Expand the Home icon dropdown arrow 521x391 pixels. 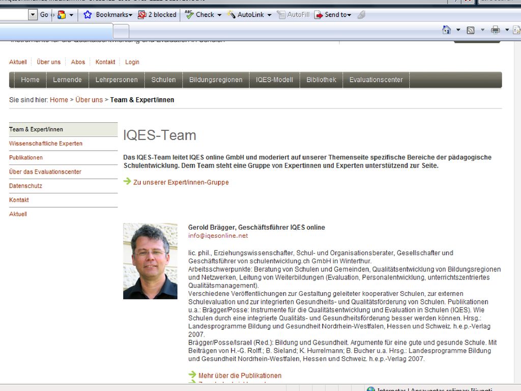458,30
